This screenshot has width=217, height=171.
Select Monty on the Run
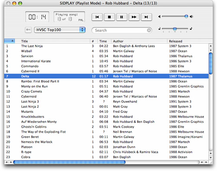106,86
